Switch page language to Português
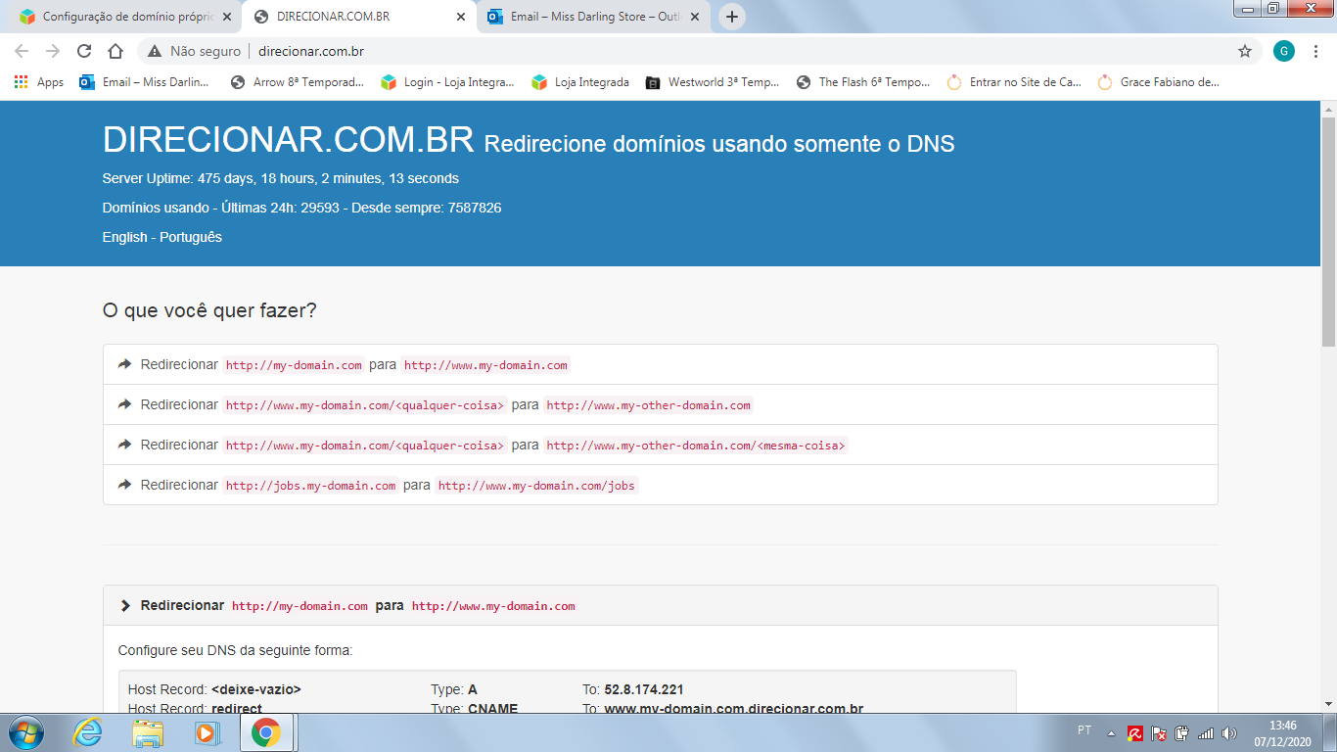This screenshot has width=1337, height=752. click(191, 237)
